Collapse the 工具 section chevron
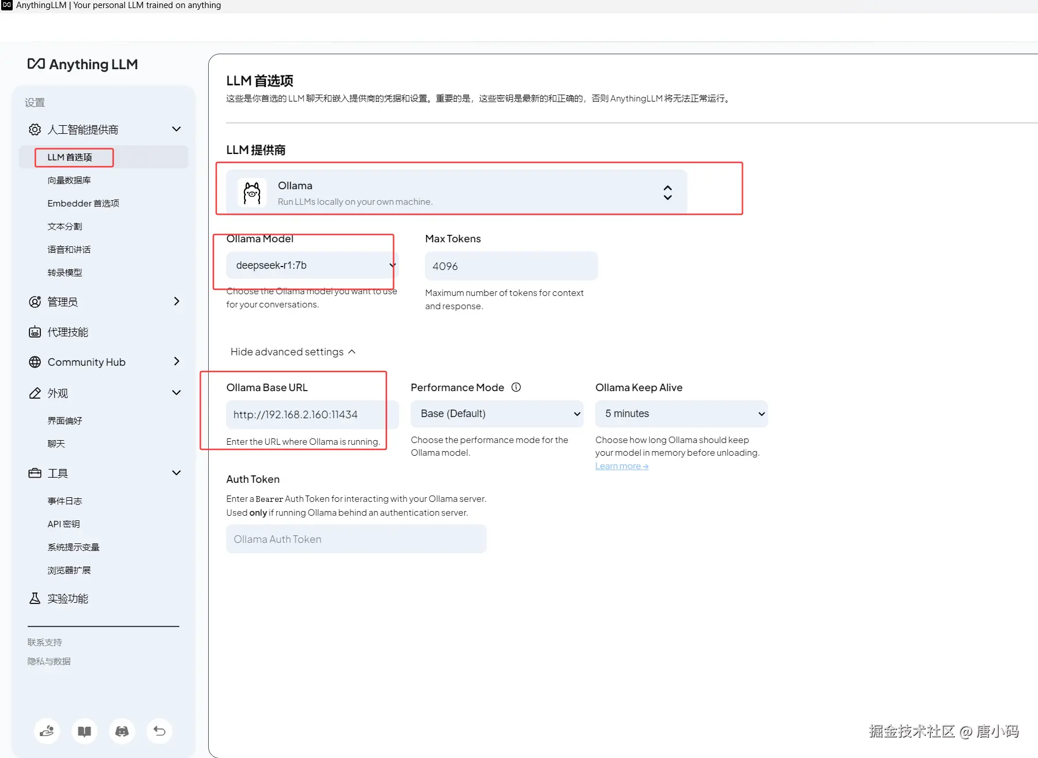The height and width of the screenshot is (758, 1038). pyautogui.click(x=176, y=473)
